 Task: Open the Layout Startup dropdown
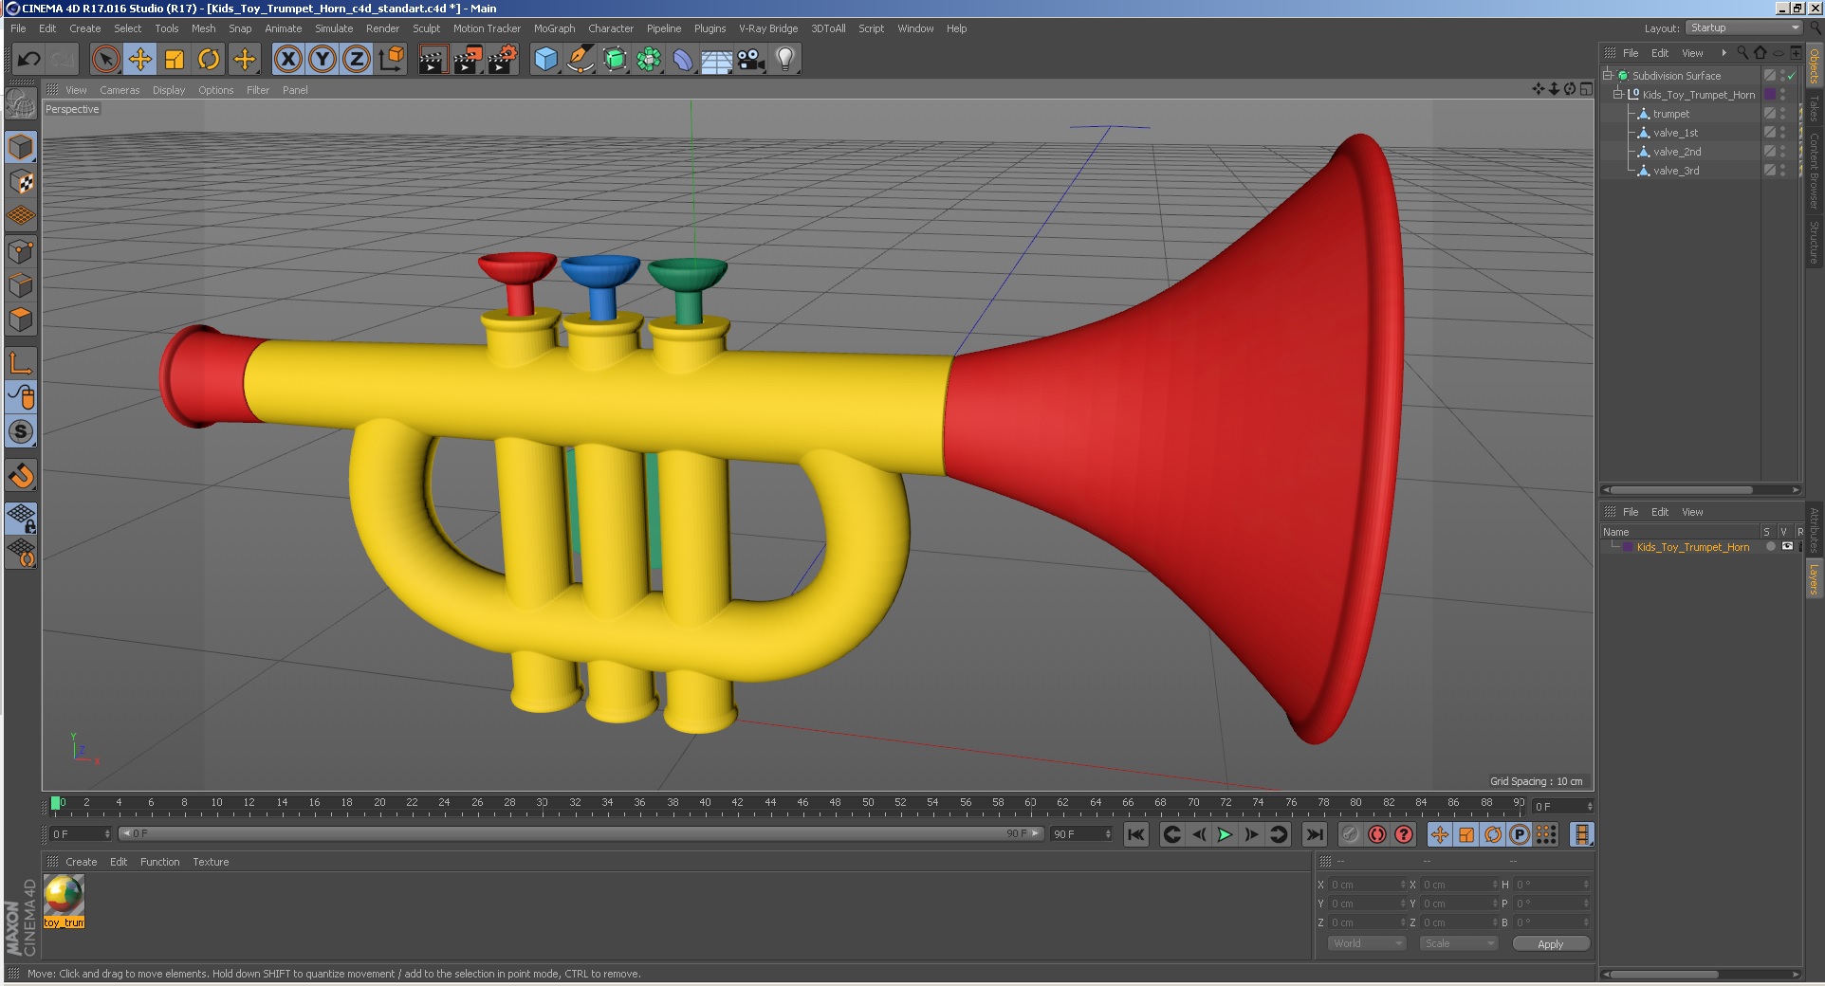(1743, 27)
